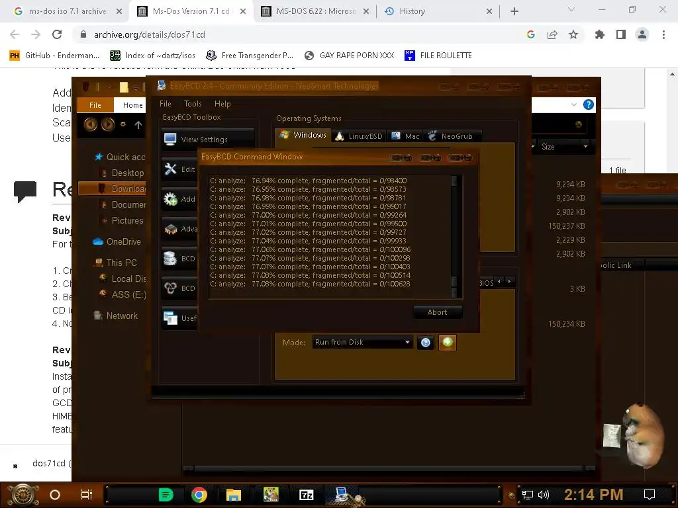Screen dimensions: 678x508
Task: Open Edit Boot Menu wrench icon
Action: click(170, 169)
